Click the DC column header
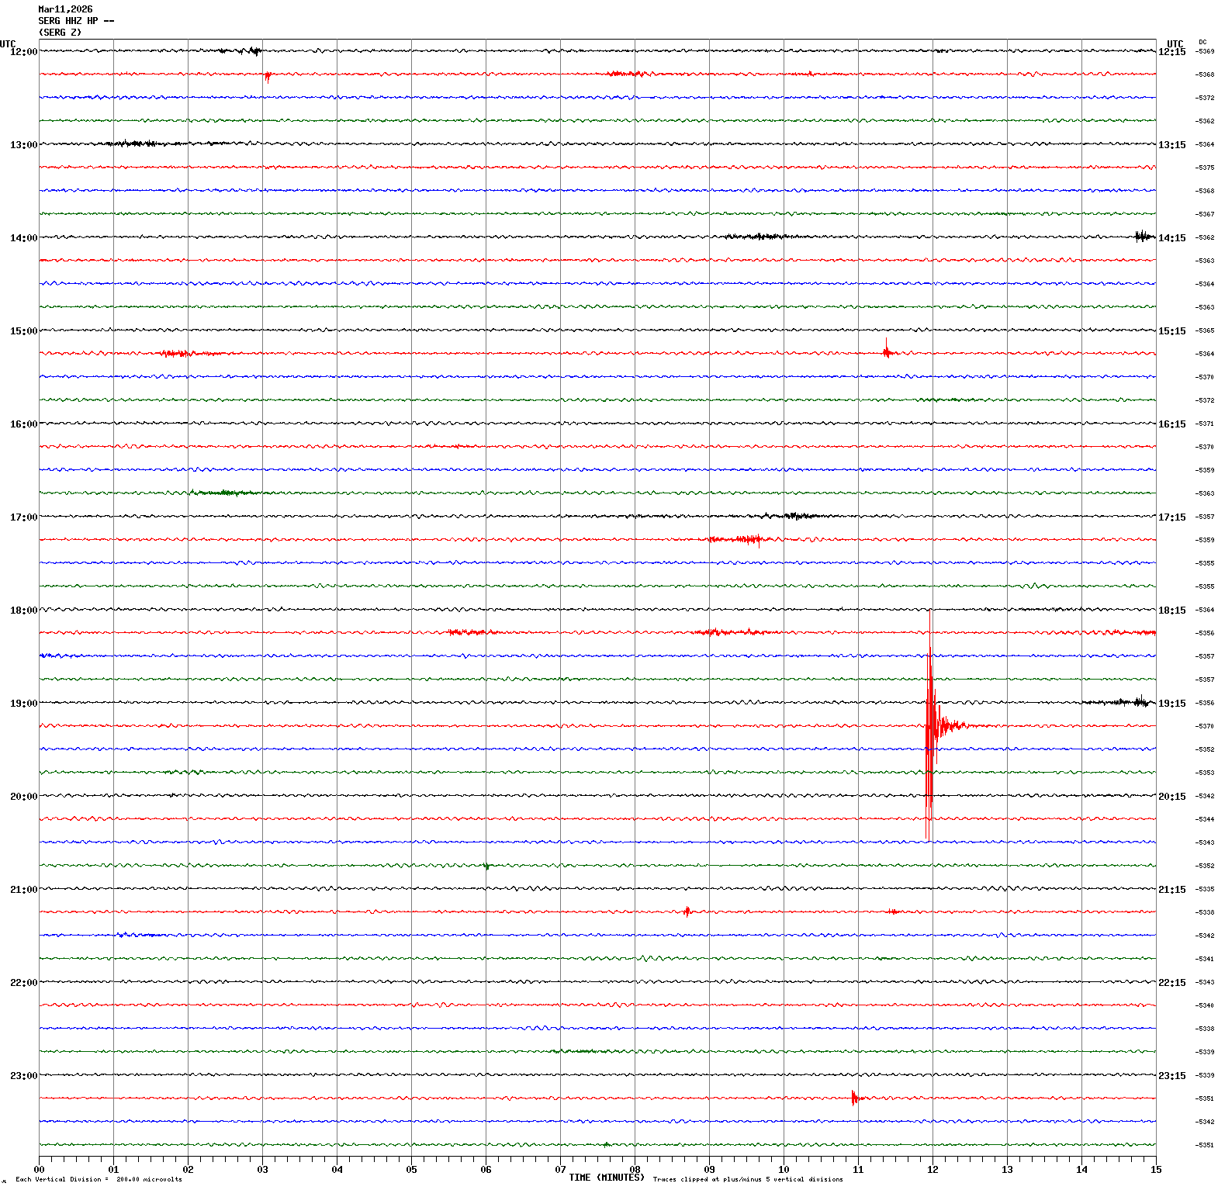Viewport: 1218px width, 1190px height. (1202, 42)
